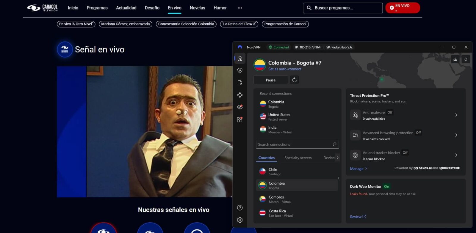Expand Ad and tracker blocker chevron
The height and width of the screenshot is (233, 476).
(x=456, y=155)
